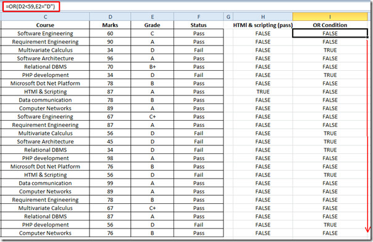Select column E header
This screenshot has width=373, height=242.
pos(153,17)
